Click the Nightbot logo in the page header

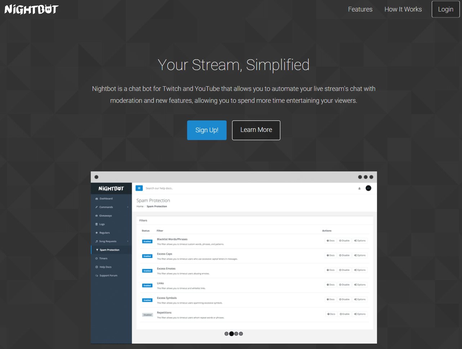click(x=31, y=9)
